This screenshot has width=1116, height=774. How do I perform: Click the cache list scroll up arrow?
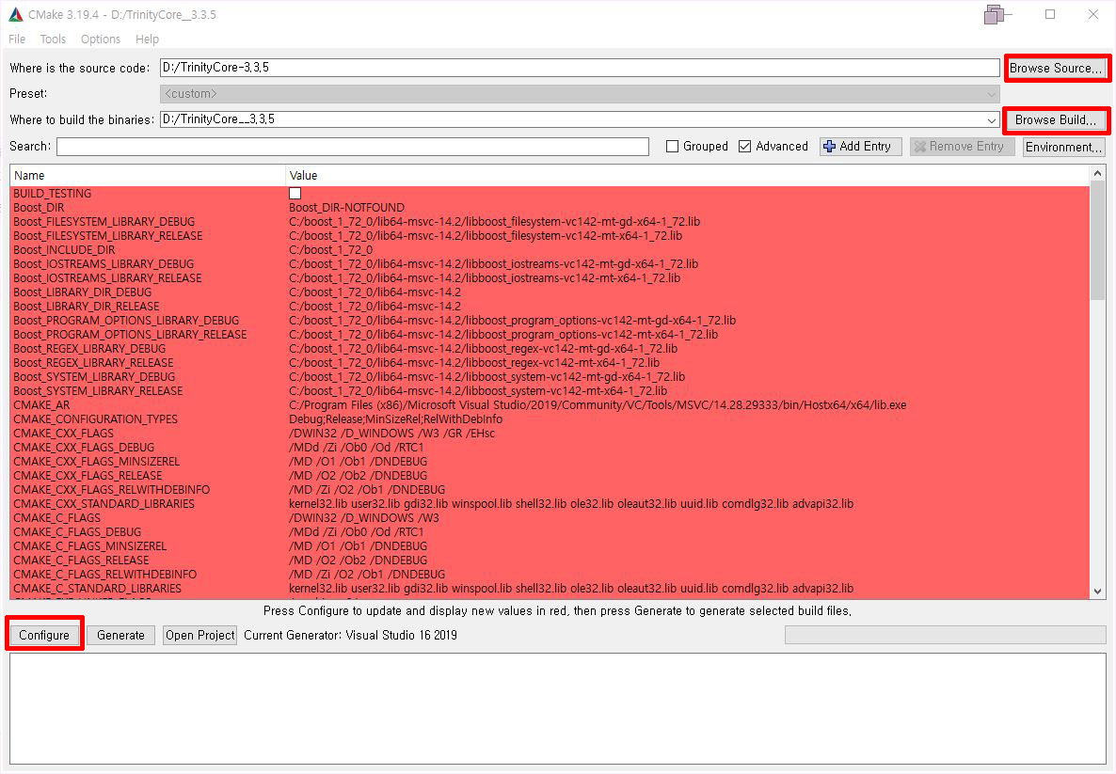tap(1097, 173)
